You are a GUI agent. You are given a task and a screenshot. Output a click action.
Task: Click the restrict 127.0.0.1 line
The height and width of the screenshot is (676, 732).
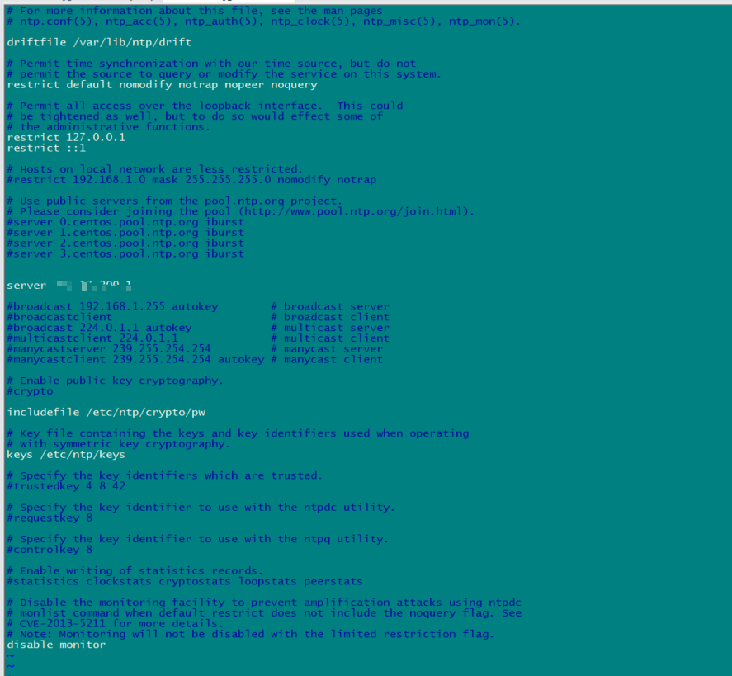tap(66, 137)
